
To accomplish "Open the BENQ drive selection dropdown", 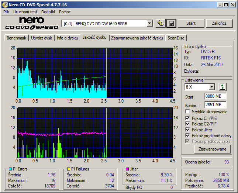I will coord(150,24).
